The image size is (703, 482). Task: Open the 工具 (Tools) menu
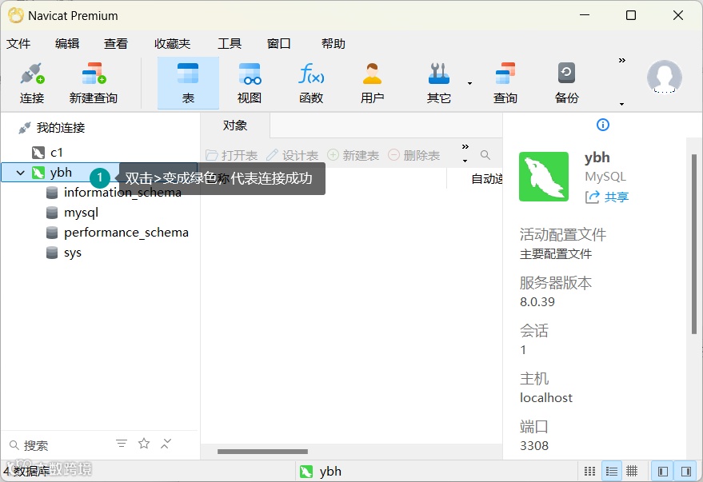tap(230, 43)
